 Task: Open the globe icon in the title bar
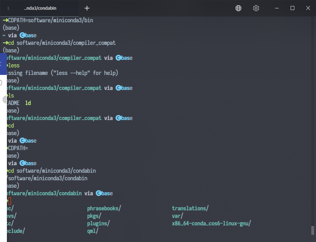click(x=238, y=8)
